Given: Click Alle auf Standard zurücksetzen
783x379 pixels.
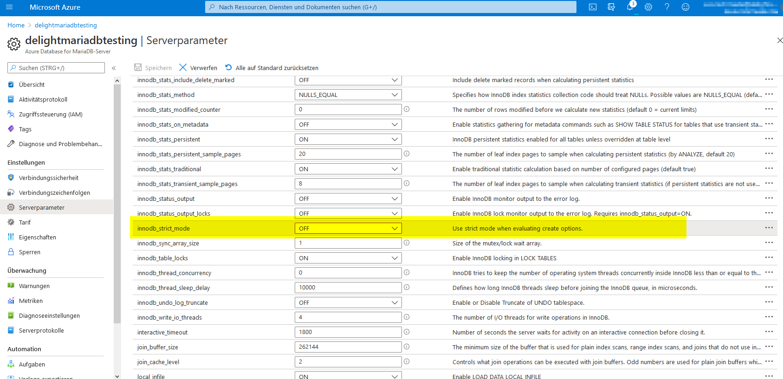Looking at the screenshot, I should [x=272, y=68].
